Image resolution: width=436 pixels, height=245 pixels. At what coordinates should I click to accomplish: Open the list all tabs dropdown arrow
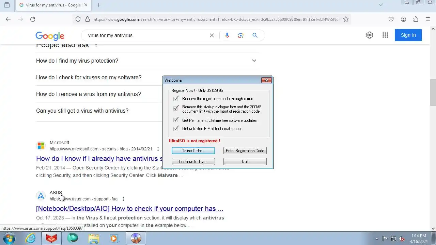[x=381, y=5]
